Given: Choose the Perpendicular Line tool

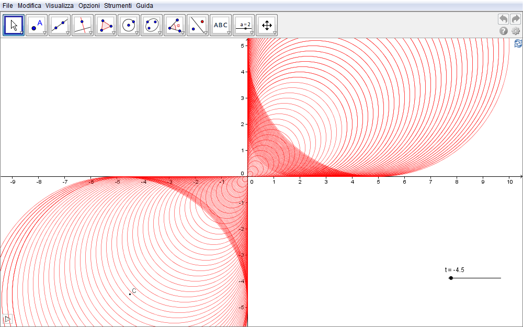Looking at the screenshot, I should tap(82, 25).
